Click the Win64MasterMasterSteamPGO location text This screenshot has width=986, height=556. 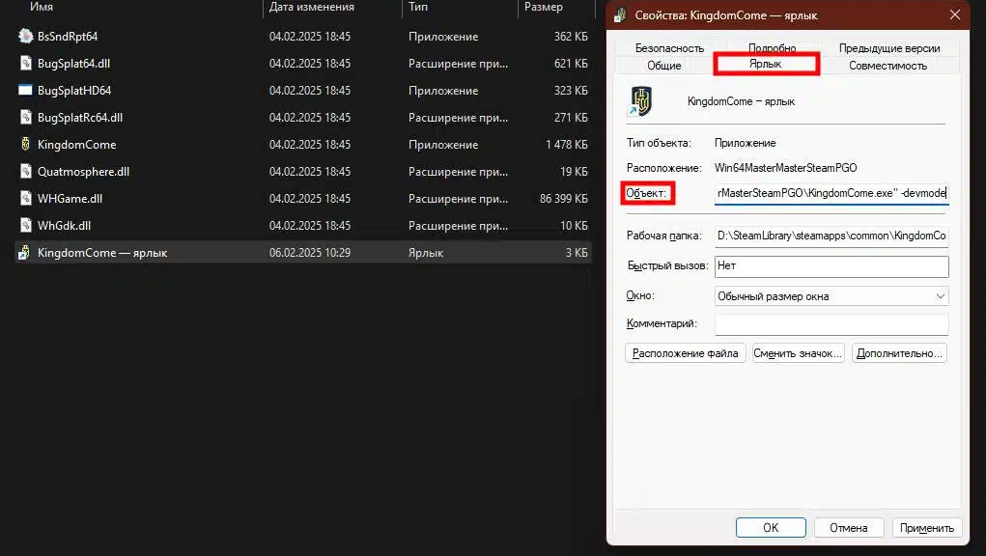[x=785, y=168]
